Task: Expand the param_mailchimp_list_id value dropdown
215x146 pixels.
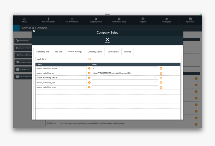Action: point(155,78)
